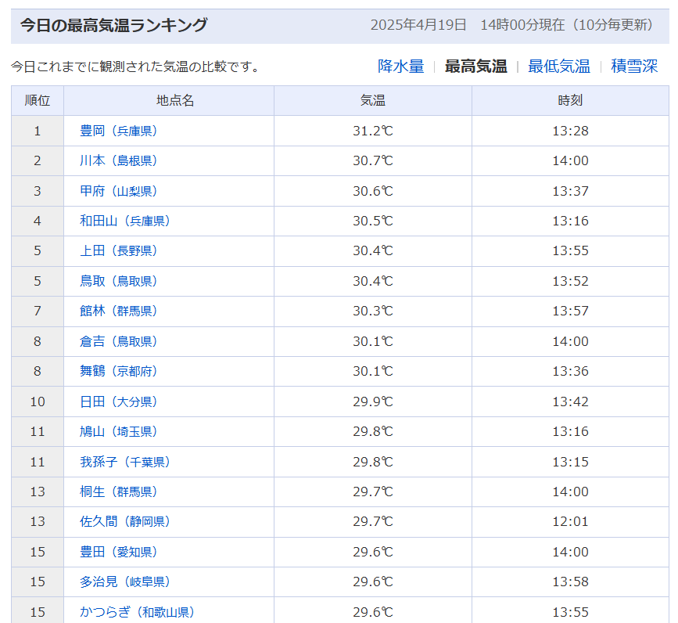Click the 川本（島根県） link
This screenshot has width=678, height=623.
click(x=118, y=160)
